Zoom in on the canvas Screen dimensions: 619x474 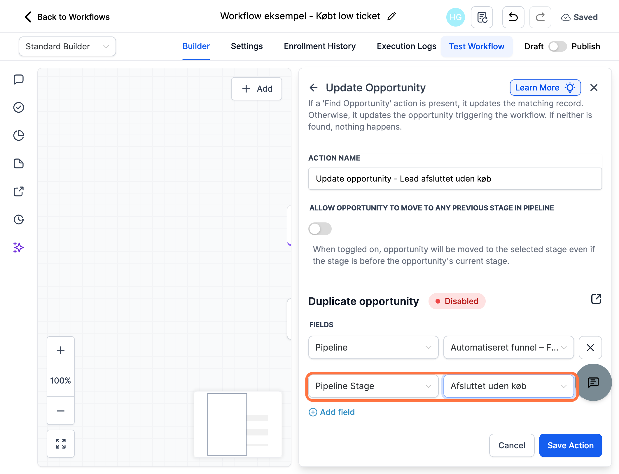pos(61,350)
